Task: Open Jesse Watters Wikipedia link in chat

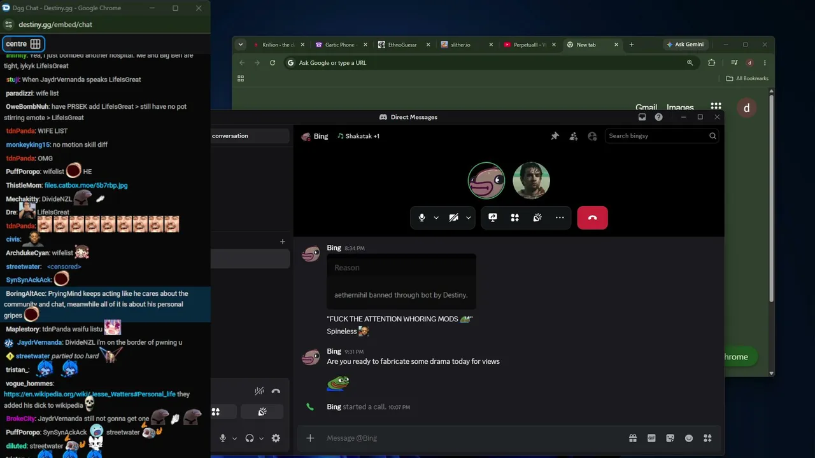Action: click(90, 394)
